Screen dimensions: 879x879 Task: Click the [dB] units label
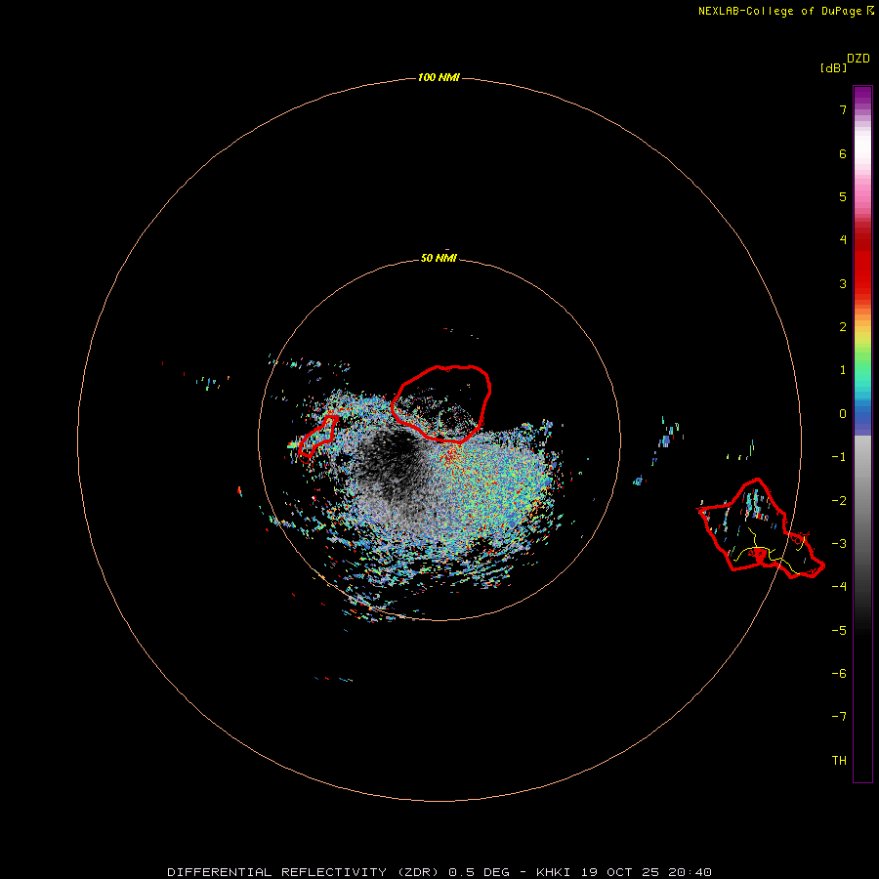pyautogui.click(x=833, y=68)
